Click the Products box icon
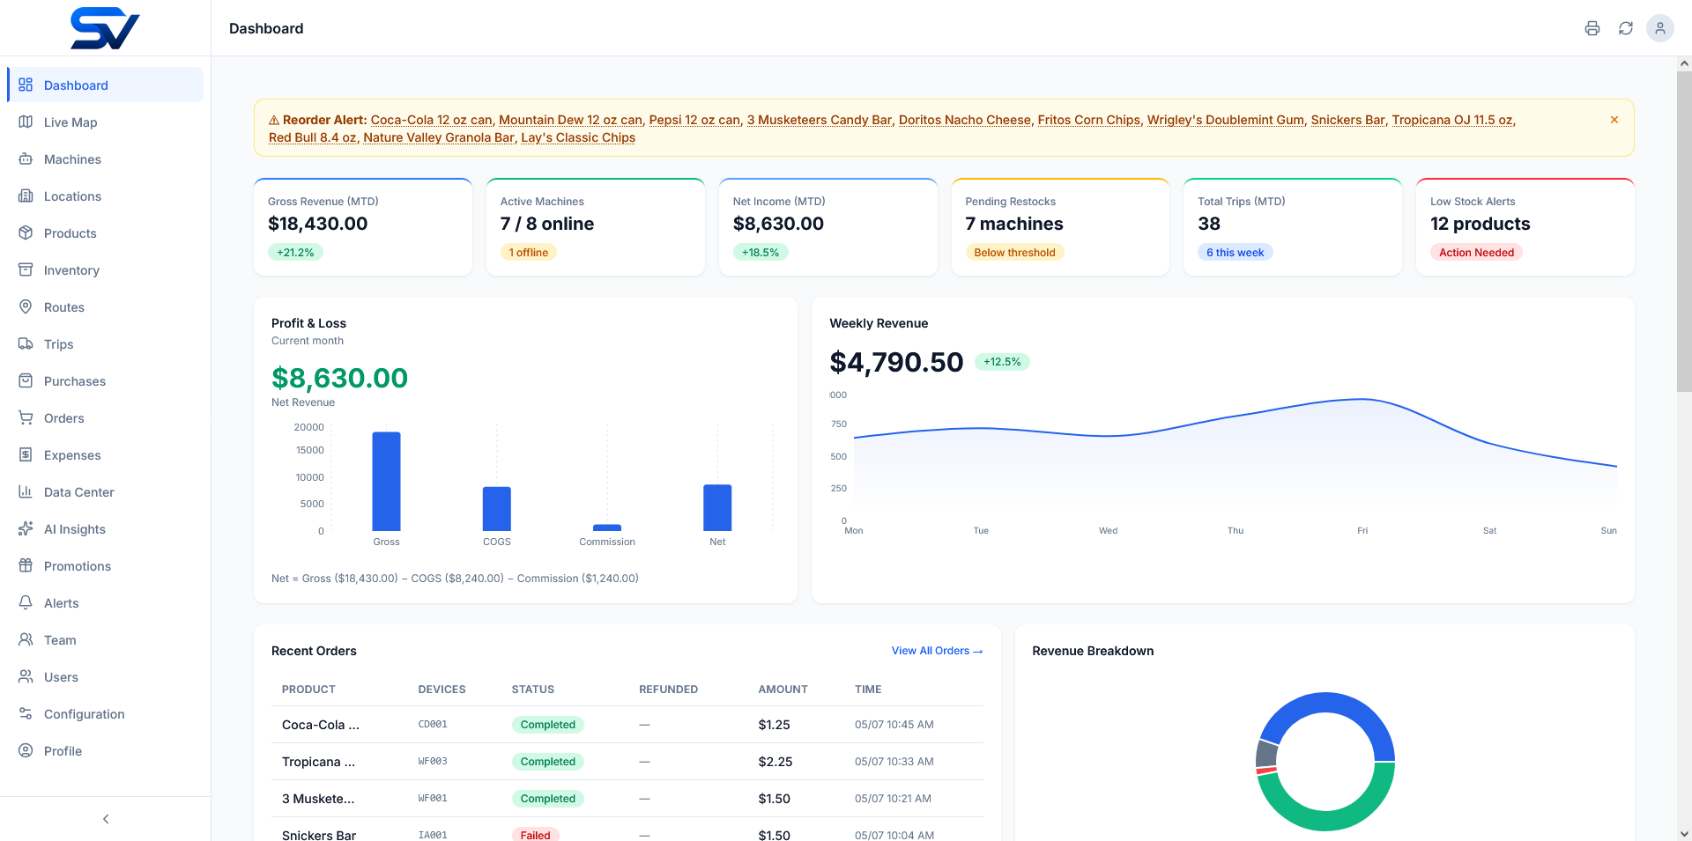The image size is (1692, 841). coord(26,232)
